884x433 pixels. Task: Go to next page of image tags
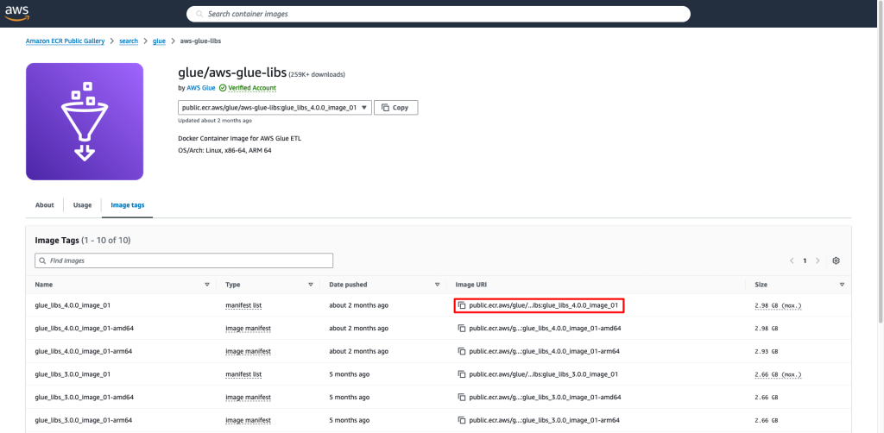pos(818,260)
